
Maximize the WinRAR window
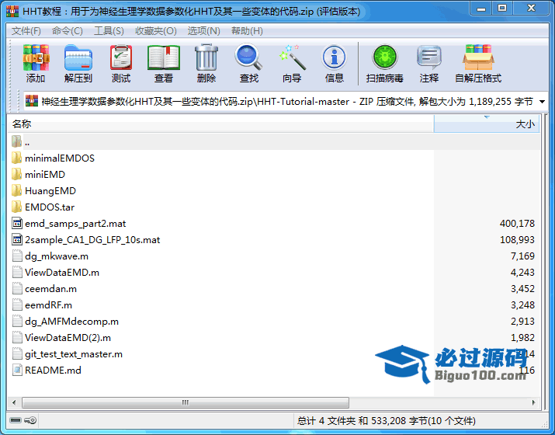502,9
